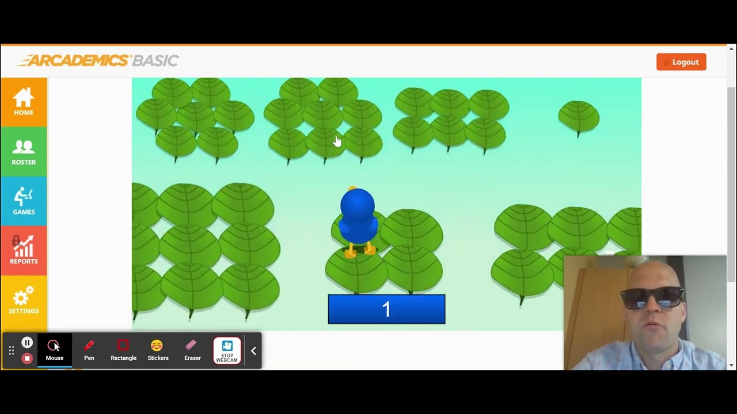The image size is (737, 414).
Task: Pause the screen recording
Action: point(27,343)
